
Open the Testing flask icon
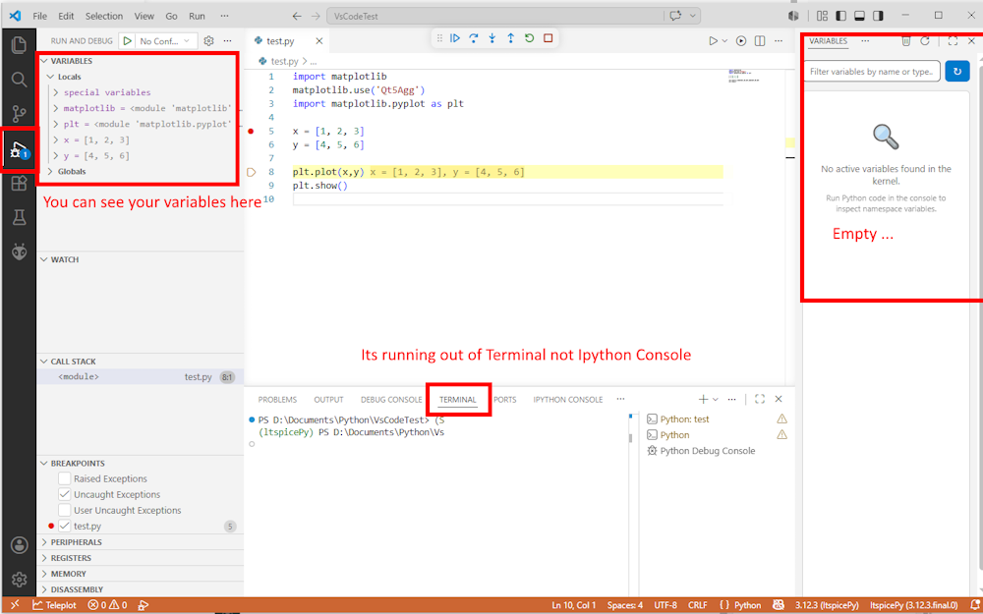[x=19, y=217]
